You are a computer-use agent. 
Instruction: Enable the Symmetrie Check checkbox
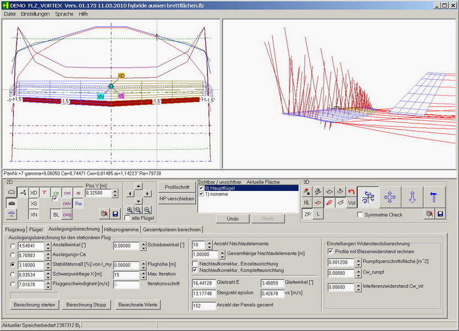point(361,215)
